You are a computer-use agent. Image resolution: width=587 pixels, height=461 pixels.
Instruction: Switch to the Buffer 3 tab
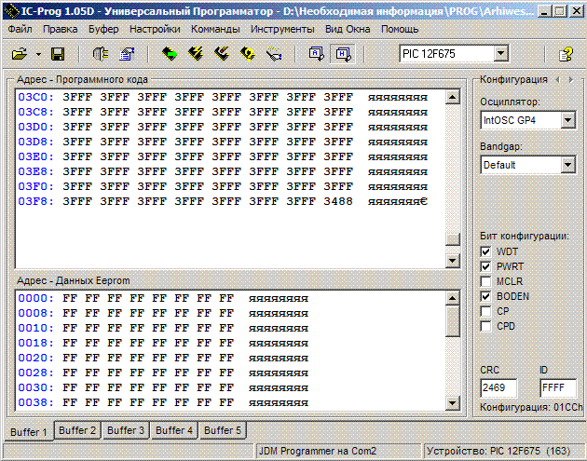coord(125,430)
